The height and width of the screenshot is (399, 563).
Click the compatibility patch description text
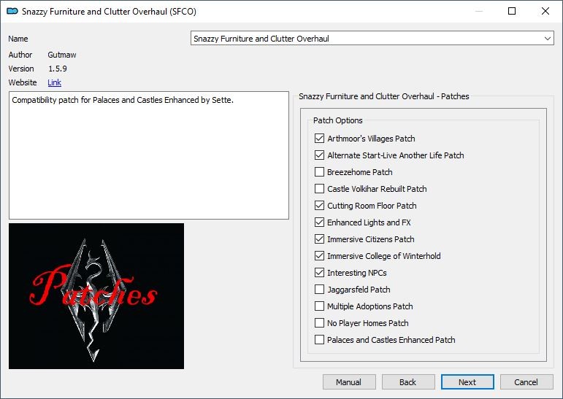click(x=123, y=100)
